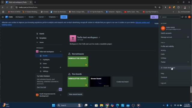Click View closed boards button
Screen dimensions: 192x108
pyautogui.click(x=75, y=94)
